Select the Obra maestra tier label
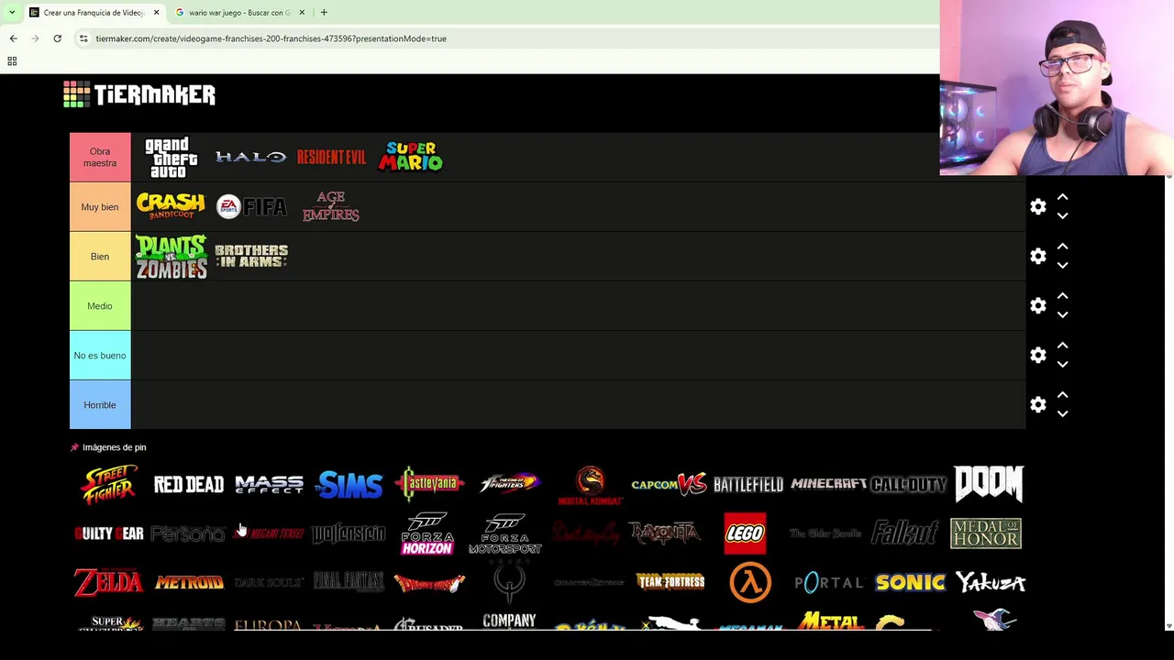The width and height of the screenshot is (1174, 660). click(x=100, y=157)
